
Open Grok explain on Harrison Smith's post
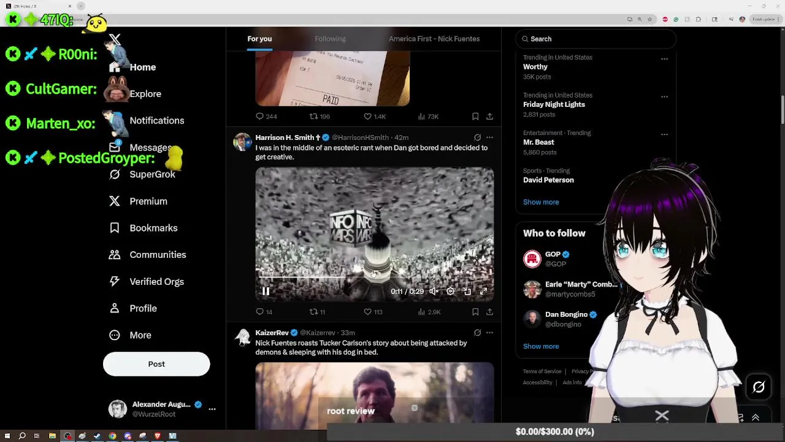tap(477, 138)
